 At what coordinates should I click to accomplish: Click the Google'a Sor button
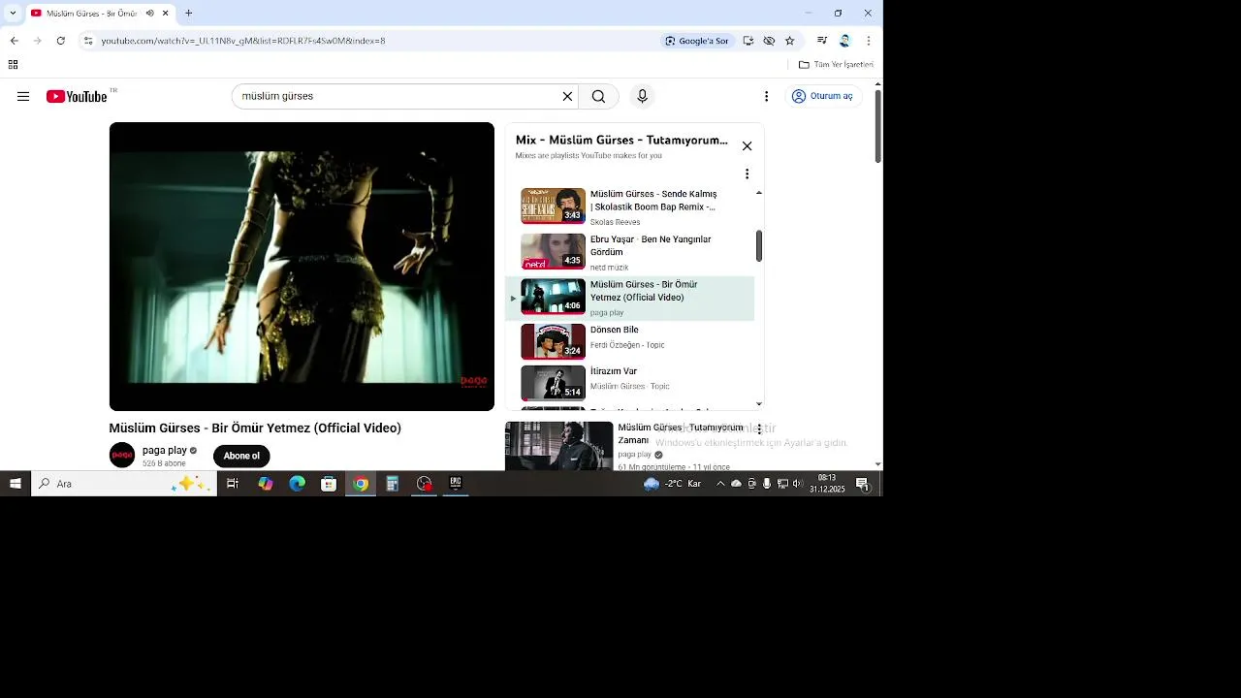click(697, 41)
